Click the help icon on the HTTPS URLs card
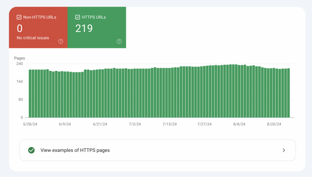Image resolution: width=312 pixels, height=177 pixels. (119, 41)
